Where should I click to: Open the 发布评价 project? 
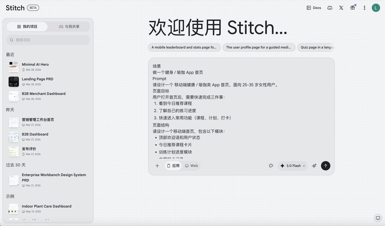48,151
